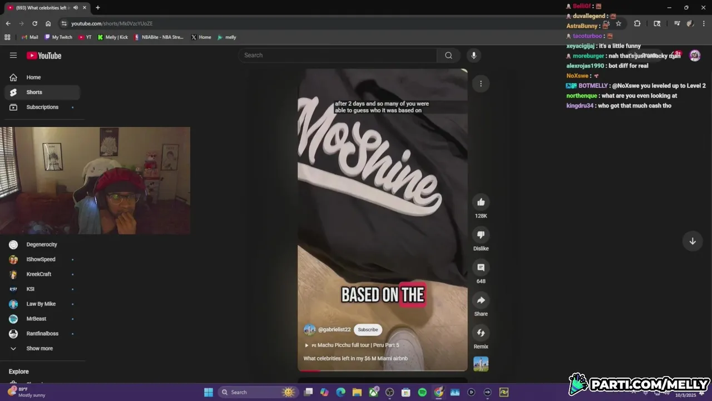
Task: Go to the next Short with down arrow
Action: 693,241
